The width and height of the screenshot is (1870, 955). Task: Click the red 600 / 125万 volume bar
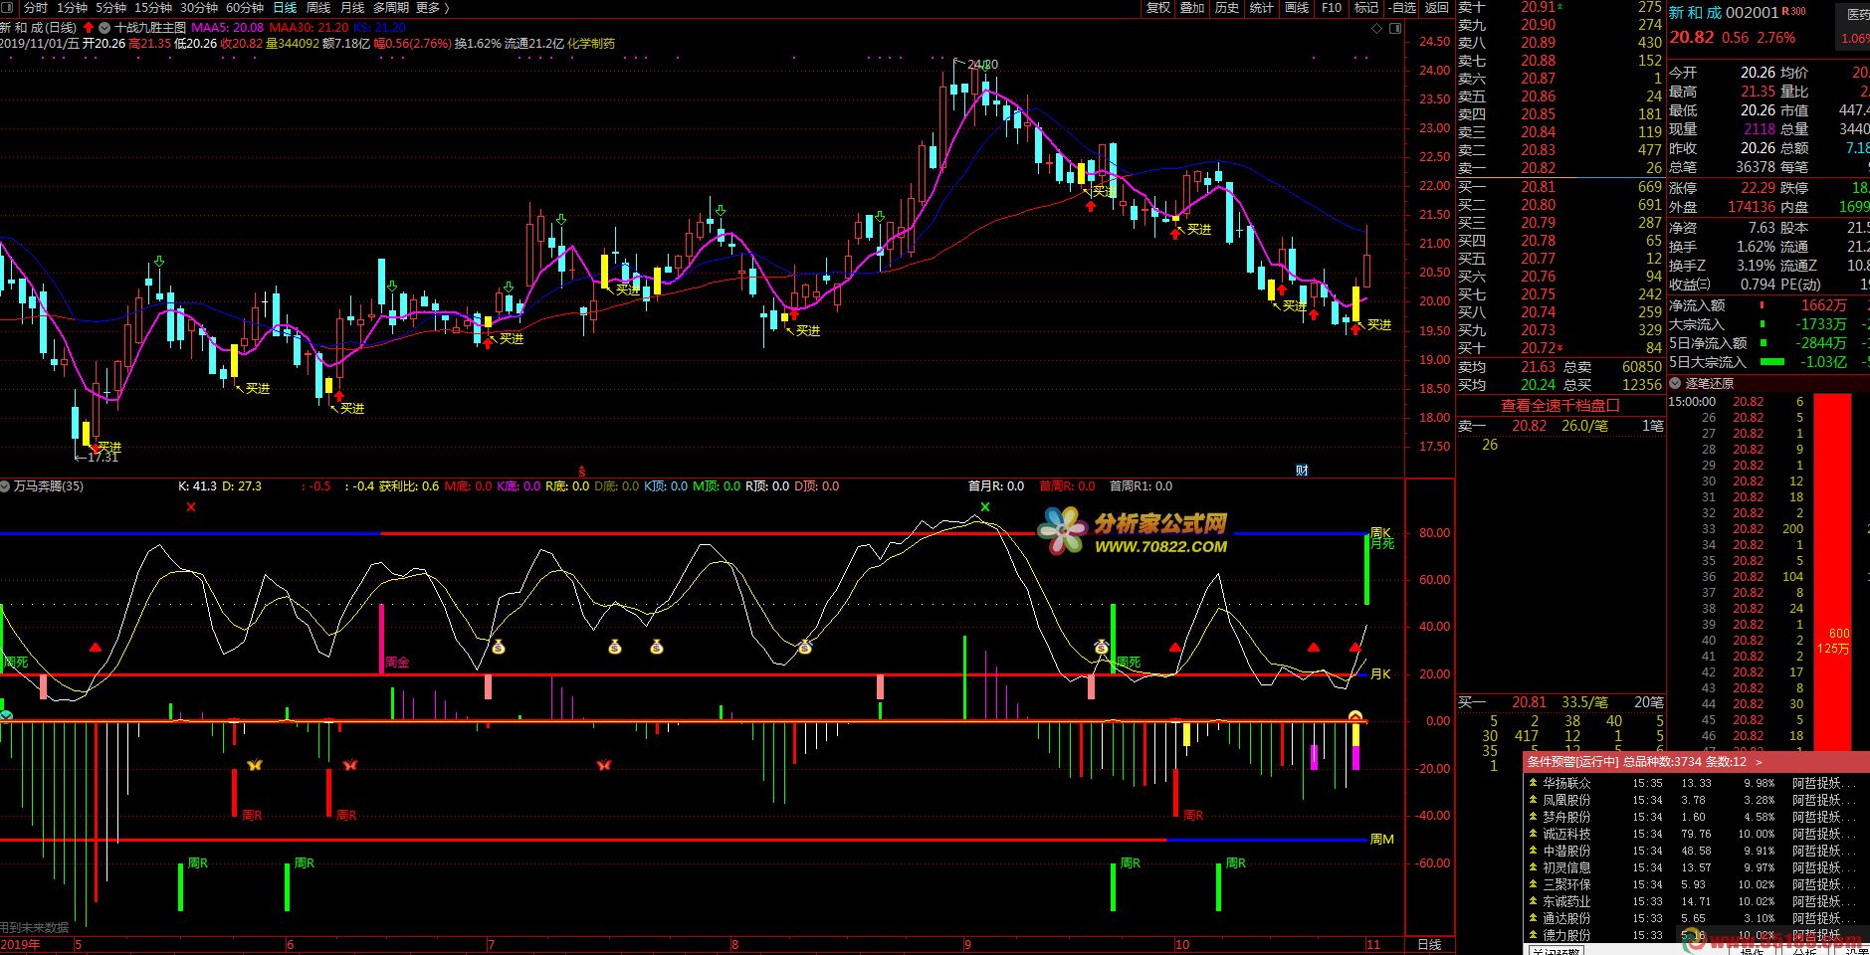click(x=1832, y=572)
